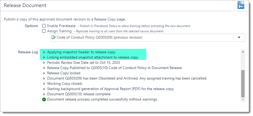
Task: Click the release log scrollbar down arrow
Action: click(x=243, y=99)
